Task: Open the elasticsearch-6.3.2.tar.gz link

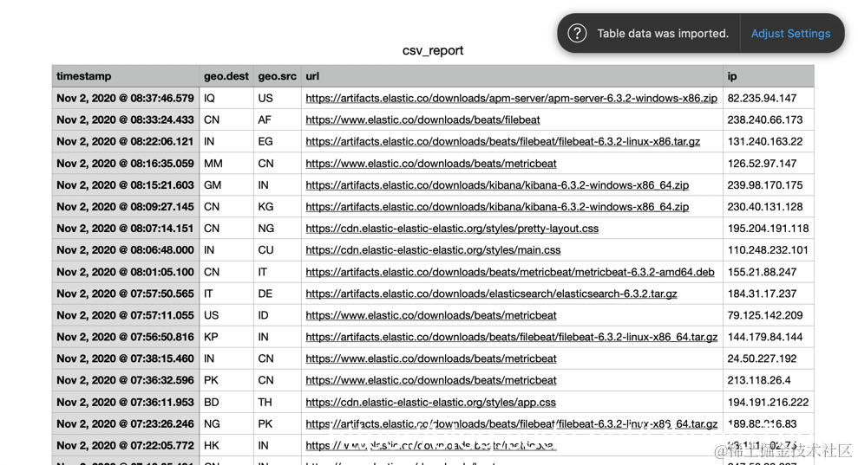Action: (x=491, y=294)
